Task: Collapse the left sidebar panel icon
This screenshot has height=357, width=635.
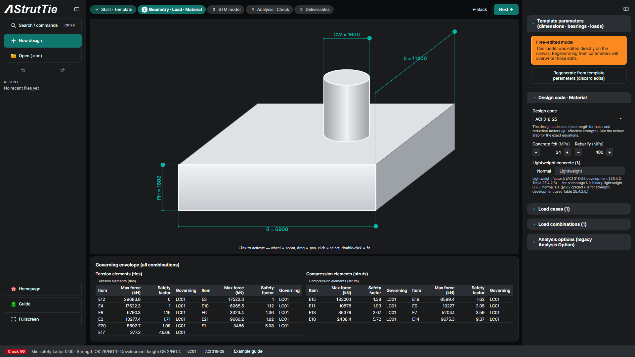Action: pyautogui.click(x=77, y=9)
